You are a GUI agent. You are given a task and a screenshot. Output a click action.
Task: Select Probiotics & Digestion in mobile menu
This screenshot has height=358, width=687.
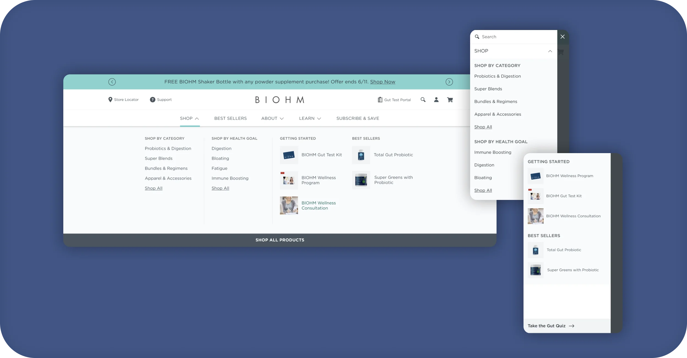click(497, 76)
